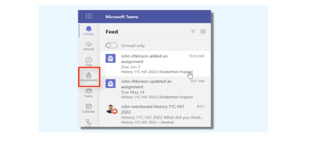The width and height of the screenshot is (315, 157).
Task: Click assignment icon for the 9:57 AM notification
Action: [x=110, y=83]
